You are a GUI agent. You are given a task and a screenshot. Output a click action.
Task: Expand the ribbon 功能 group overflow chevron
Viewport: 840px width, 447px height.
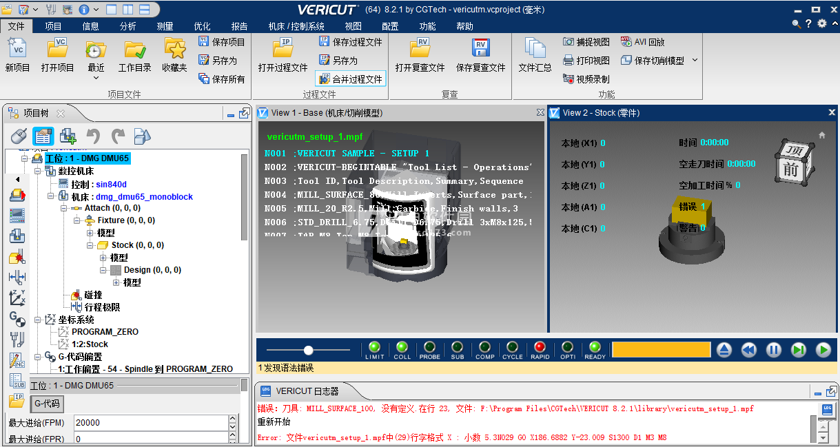pyautogui.click(x=695, y=61)
